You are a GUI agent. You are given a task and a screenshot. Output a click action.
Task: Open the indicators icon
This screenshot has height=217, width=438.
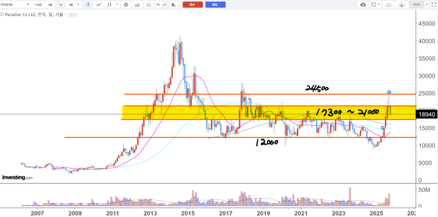coord(137,5)
